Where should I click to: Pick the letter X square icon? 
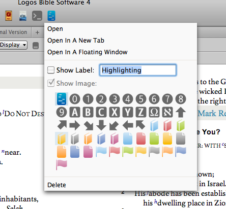click(x=115, y=112)
